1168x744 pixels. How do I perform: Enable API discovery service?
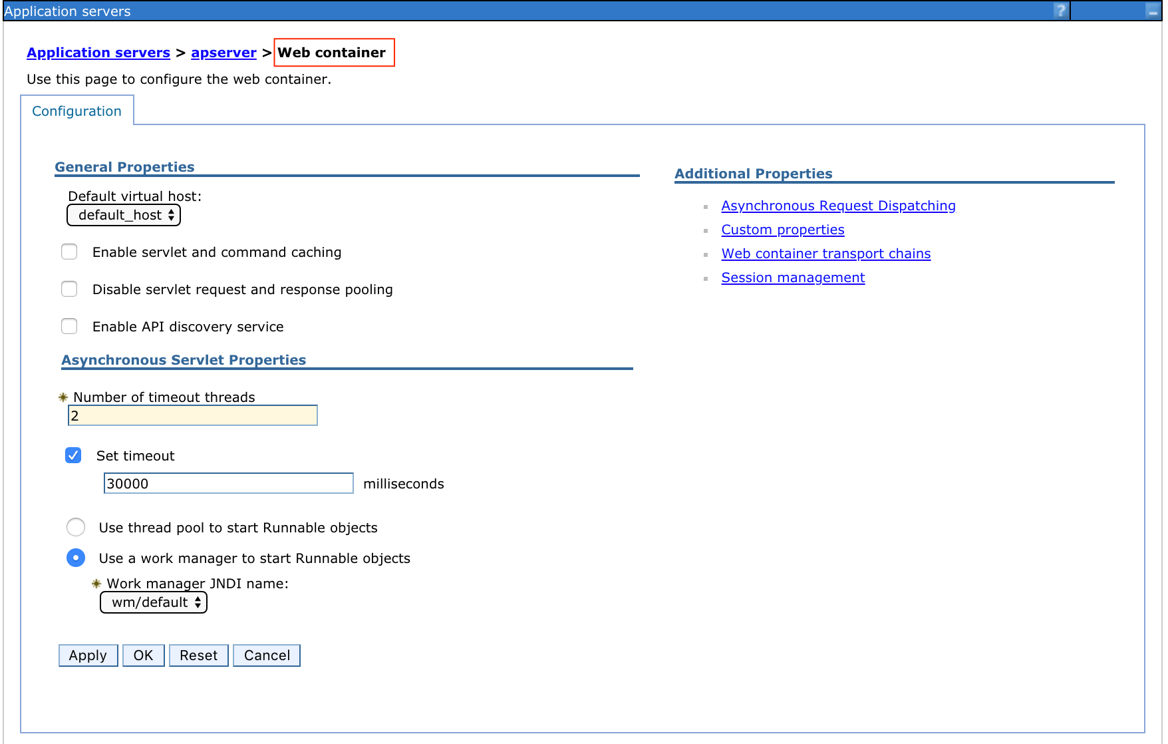(69, 326)
